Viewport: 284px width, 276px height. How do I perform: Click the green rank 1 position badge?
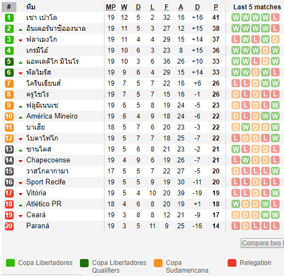pos(9,18)
